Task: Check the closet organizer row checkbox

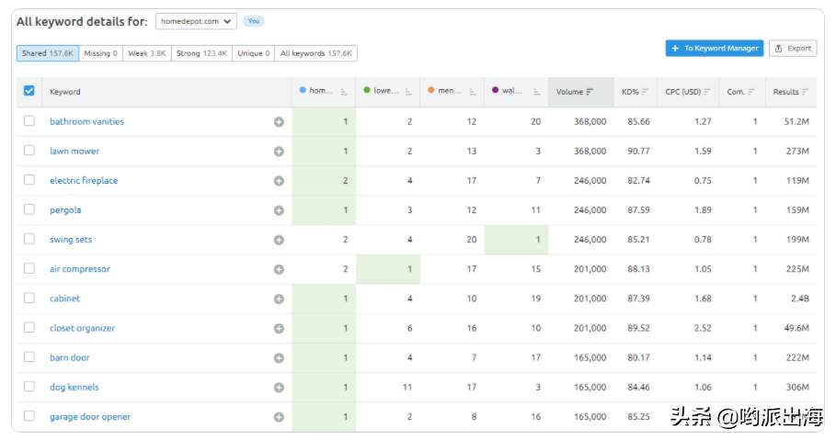Action: coord(29,328)
